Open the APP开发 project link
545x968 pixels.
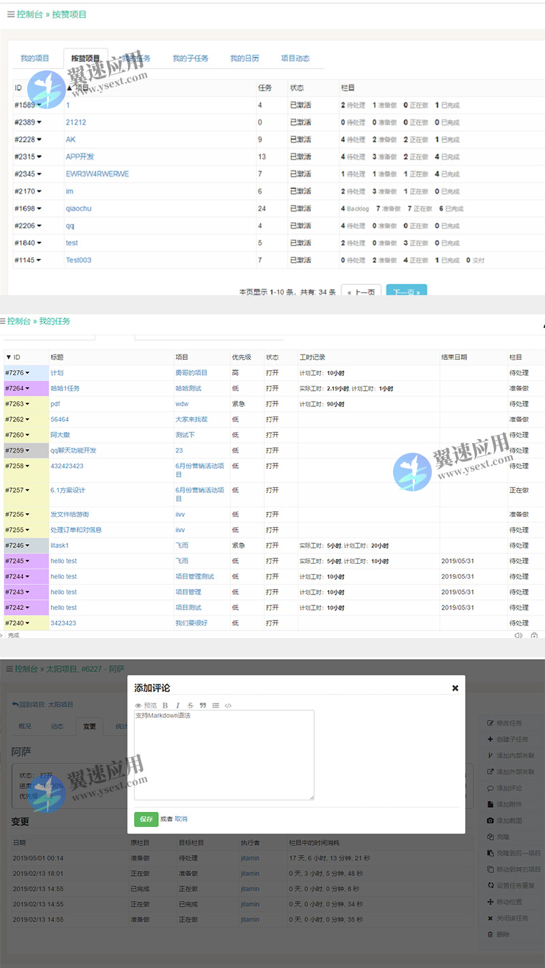[x=80, y=157]
